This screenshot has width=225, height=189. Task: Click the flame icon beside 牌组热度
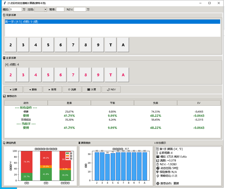(x=4, y=143)
